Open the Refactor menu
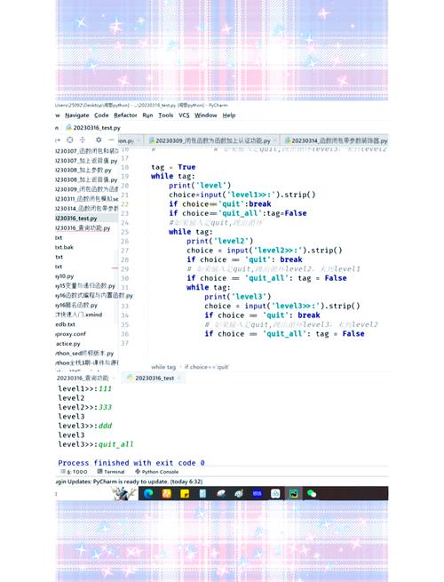 [x=125, y=116]
